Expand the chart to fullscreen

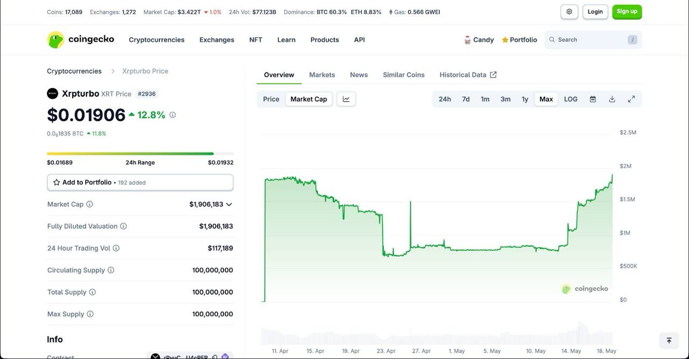coord(631,99)
